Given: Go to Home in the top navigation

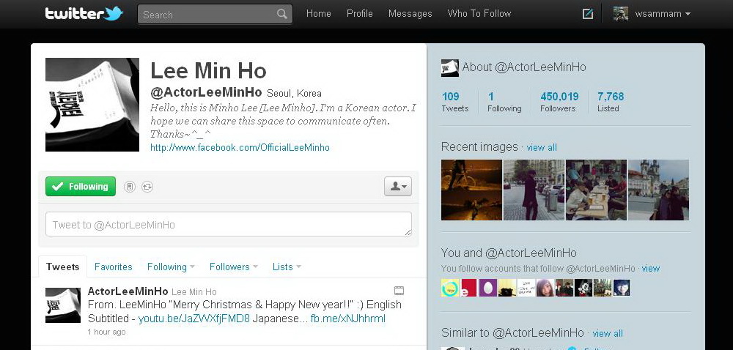Looking at the screenshot, I should (x=318, y=13).
